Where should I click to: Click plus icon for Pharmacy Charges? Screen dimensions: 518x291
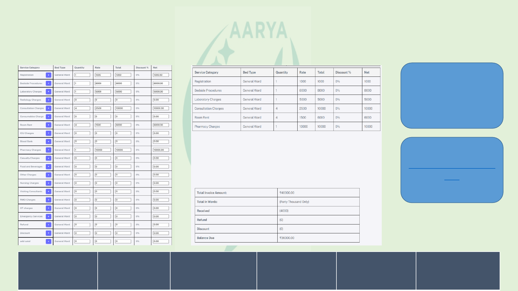[x=49, y=150]
